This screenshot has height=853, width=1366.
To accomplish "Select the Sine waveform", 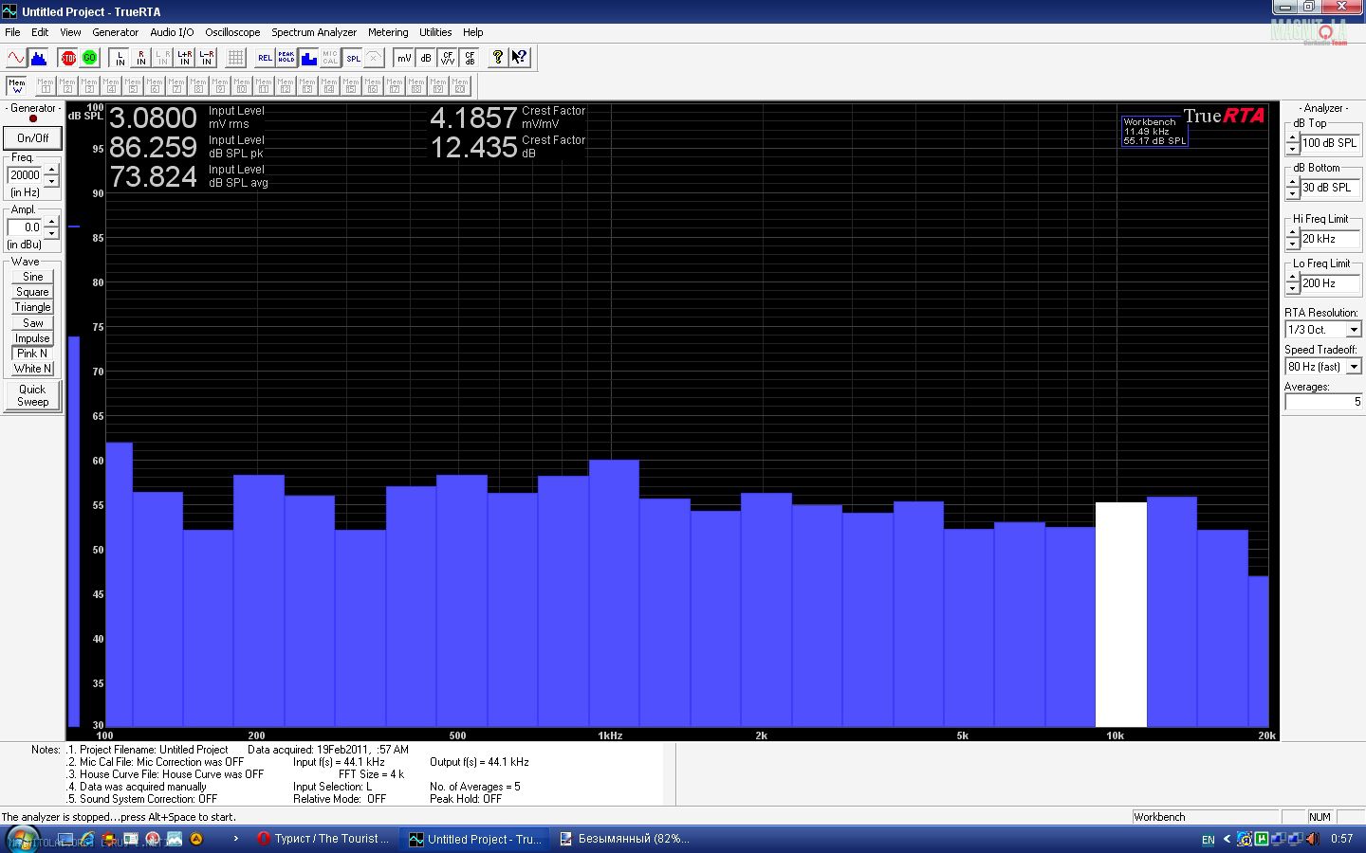I will pyautogui.click(x=32, y=277).
